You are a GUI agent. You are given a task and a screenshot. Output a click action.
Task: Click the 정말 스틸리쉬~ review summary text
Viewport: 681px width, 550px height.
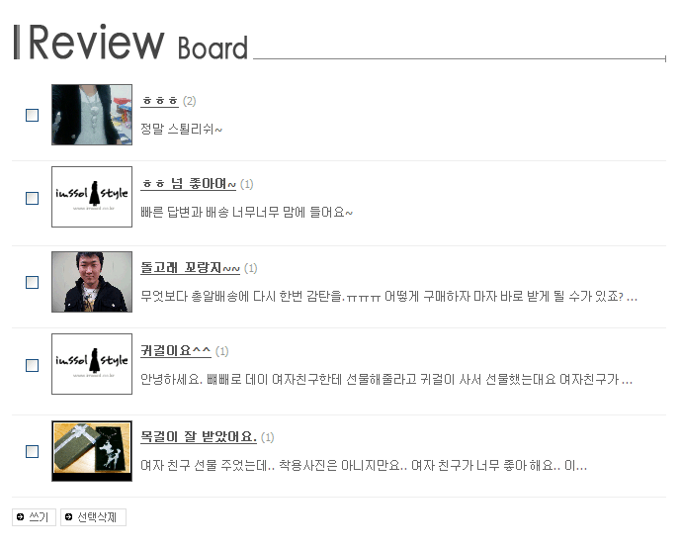click(x=181, y=130)
